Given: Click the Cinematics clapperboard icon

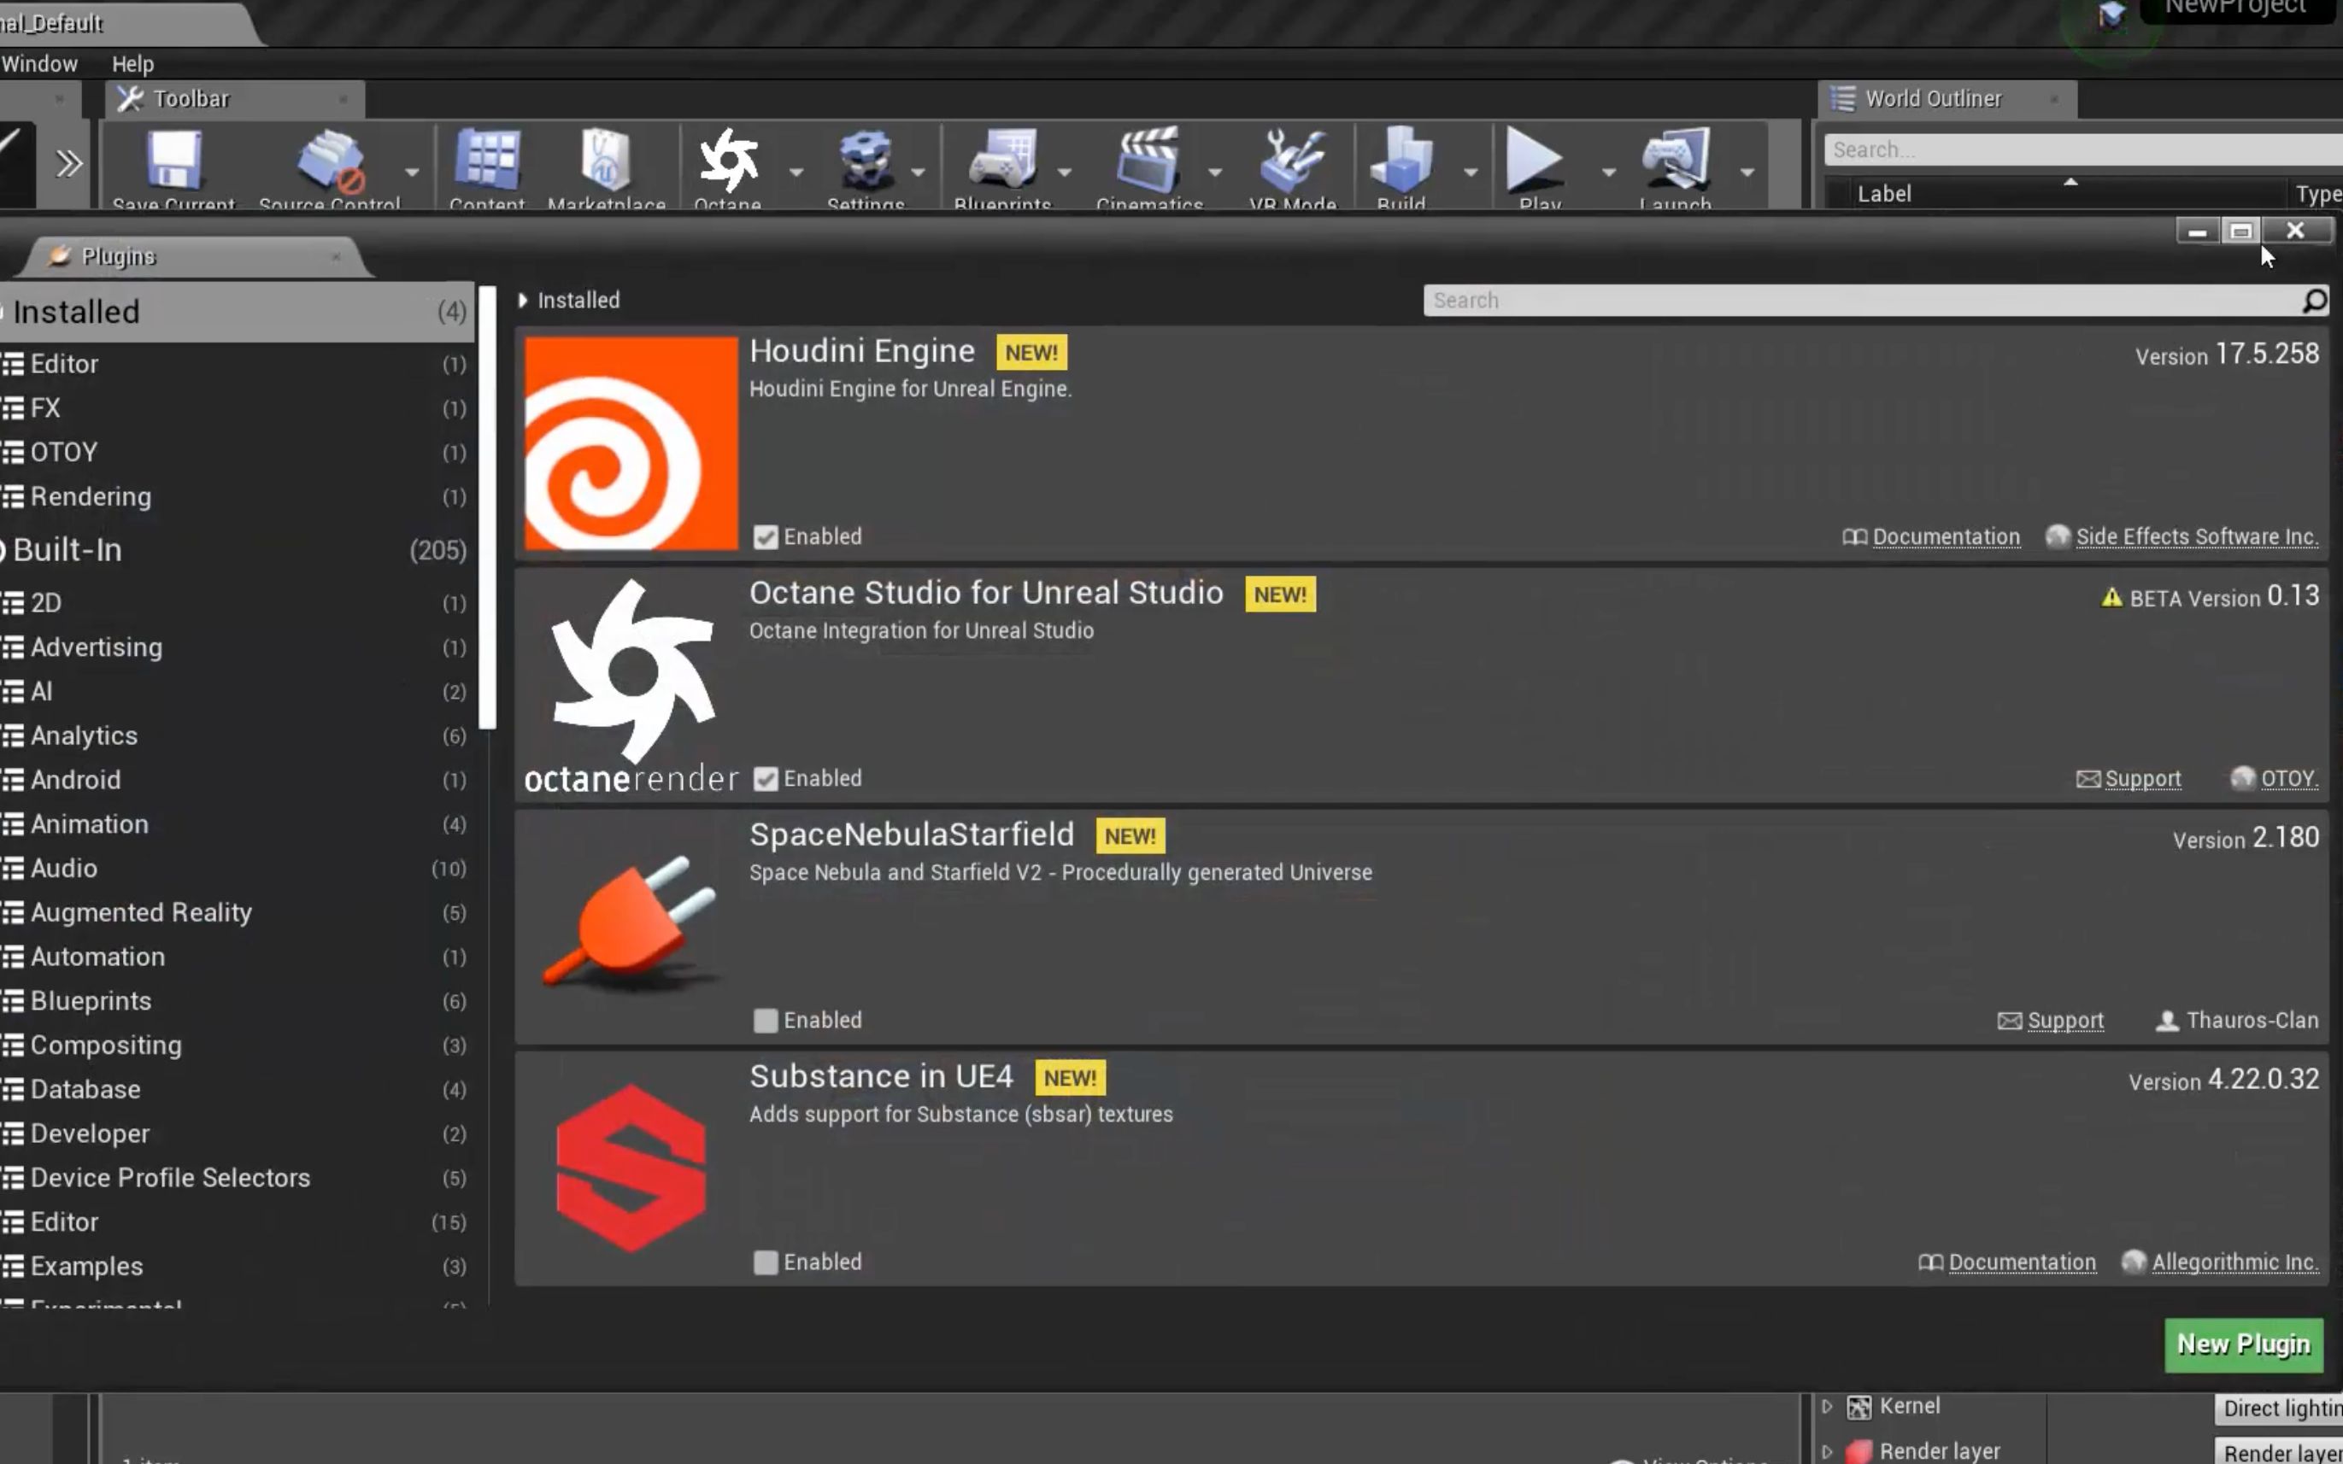Looking at the screenshot, I should pos(1148,159).
